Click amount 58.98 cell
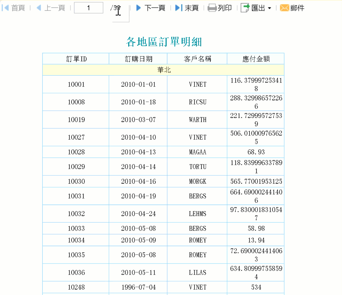 (x=256, y=228)
